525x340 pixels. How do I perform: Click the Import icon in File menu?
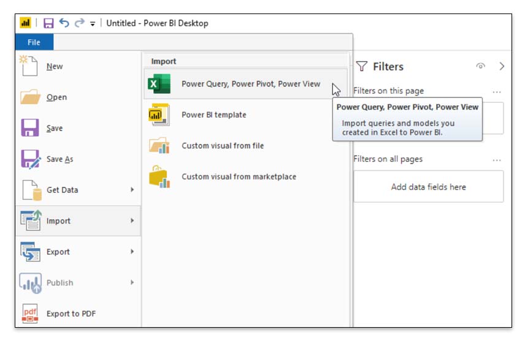click(31, 221)
